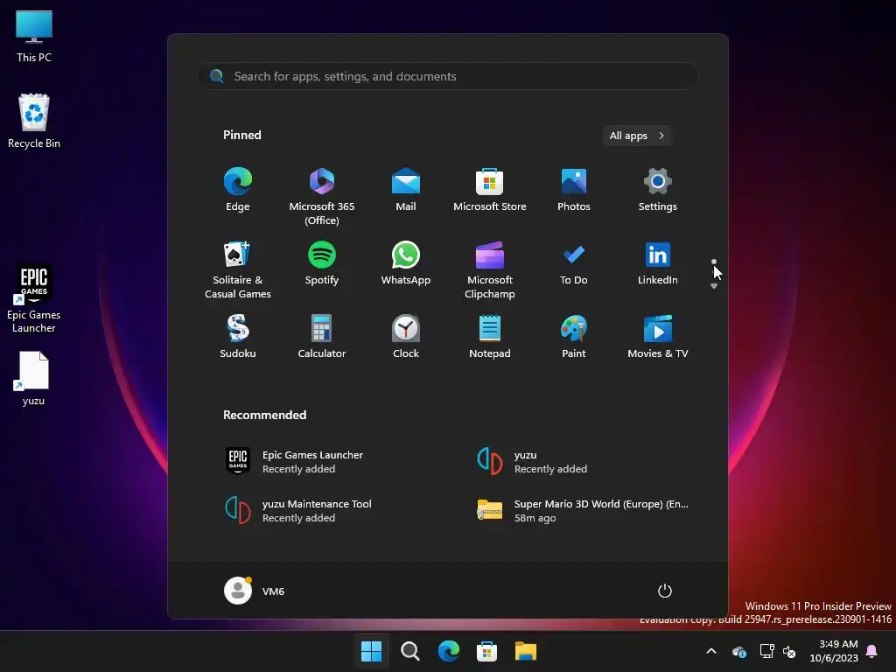The image size is (896, 672).
Task: Open Settings from pinned apps
Action: [x=658, y=190]
